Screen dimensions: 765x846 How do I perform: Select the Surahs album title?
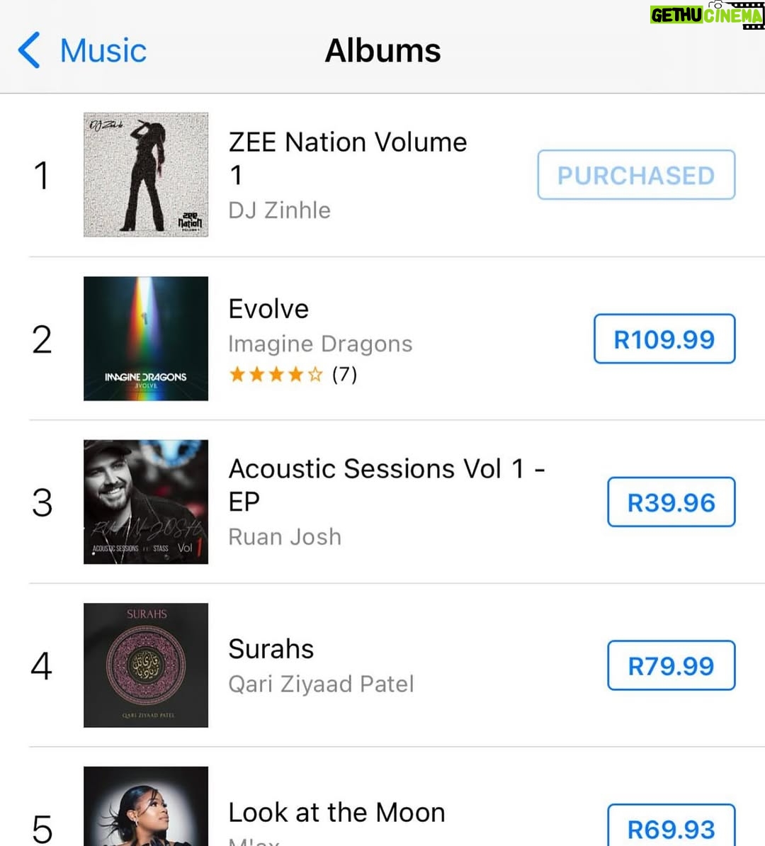[x=271, y=648]
